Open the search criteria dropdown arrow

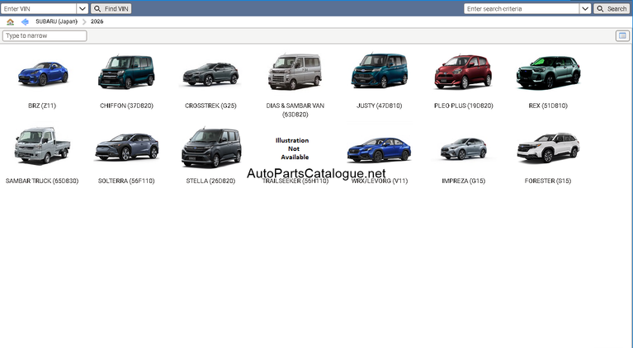tap(585, 8)
